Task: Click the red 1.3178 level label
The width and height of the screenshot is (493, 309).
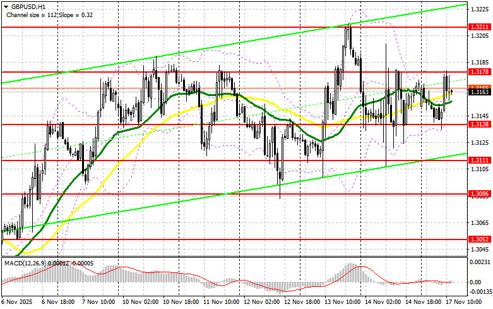Action: tap(478, 73)
